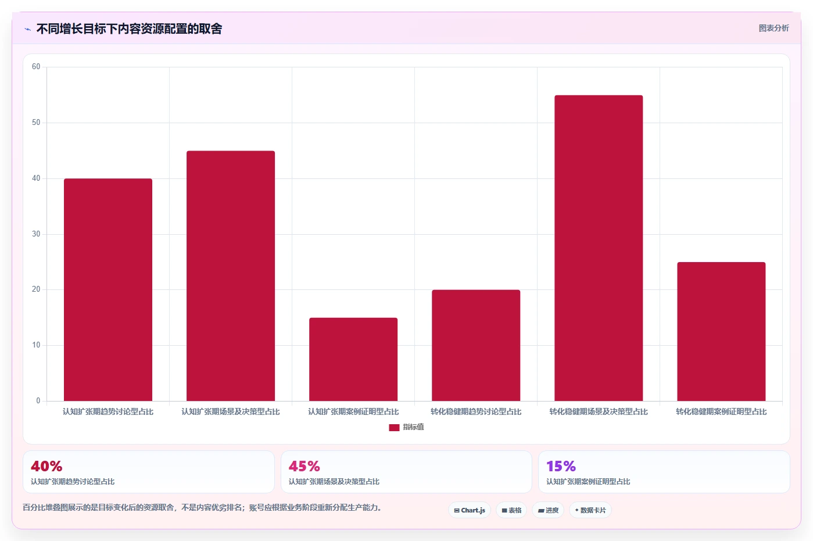The width and height of the screenshot is (813, 541).
Task: Click the y-axis value 60
Action: (x=36, y=67)
